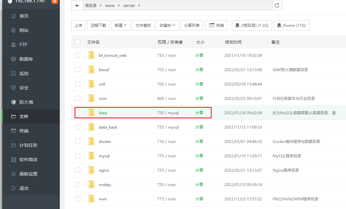Click the chevron after server in path
The image size is (346, 209).
pyautogui.click(x=139, y=5)
